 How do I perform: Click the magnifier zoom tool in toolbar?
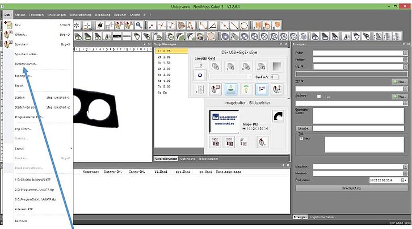(x=139, y=26)
